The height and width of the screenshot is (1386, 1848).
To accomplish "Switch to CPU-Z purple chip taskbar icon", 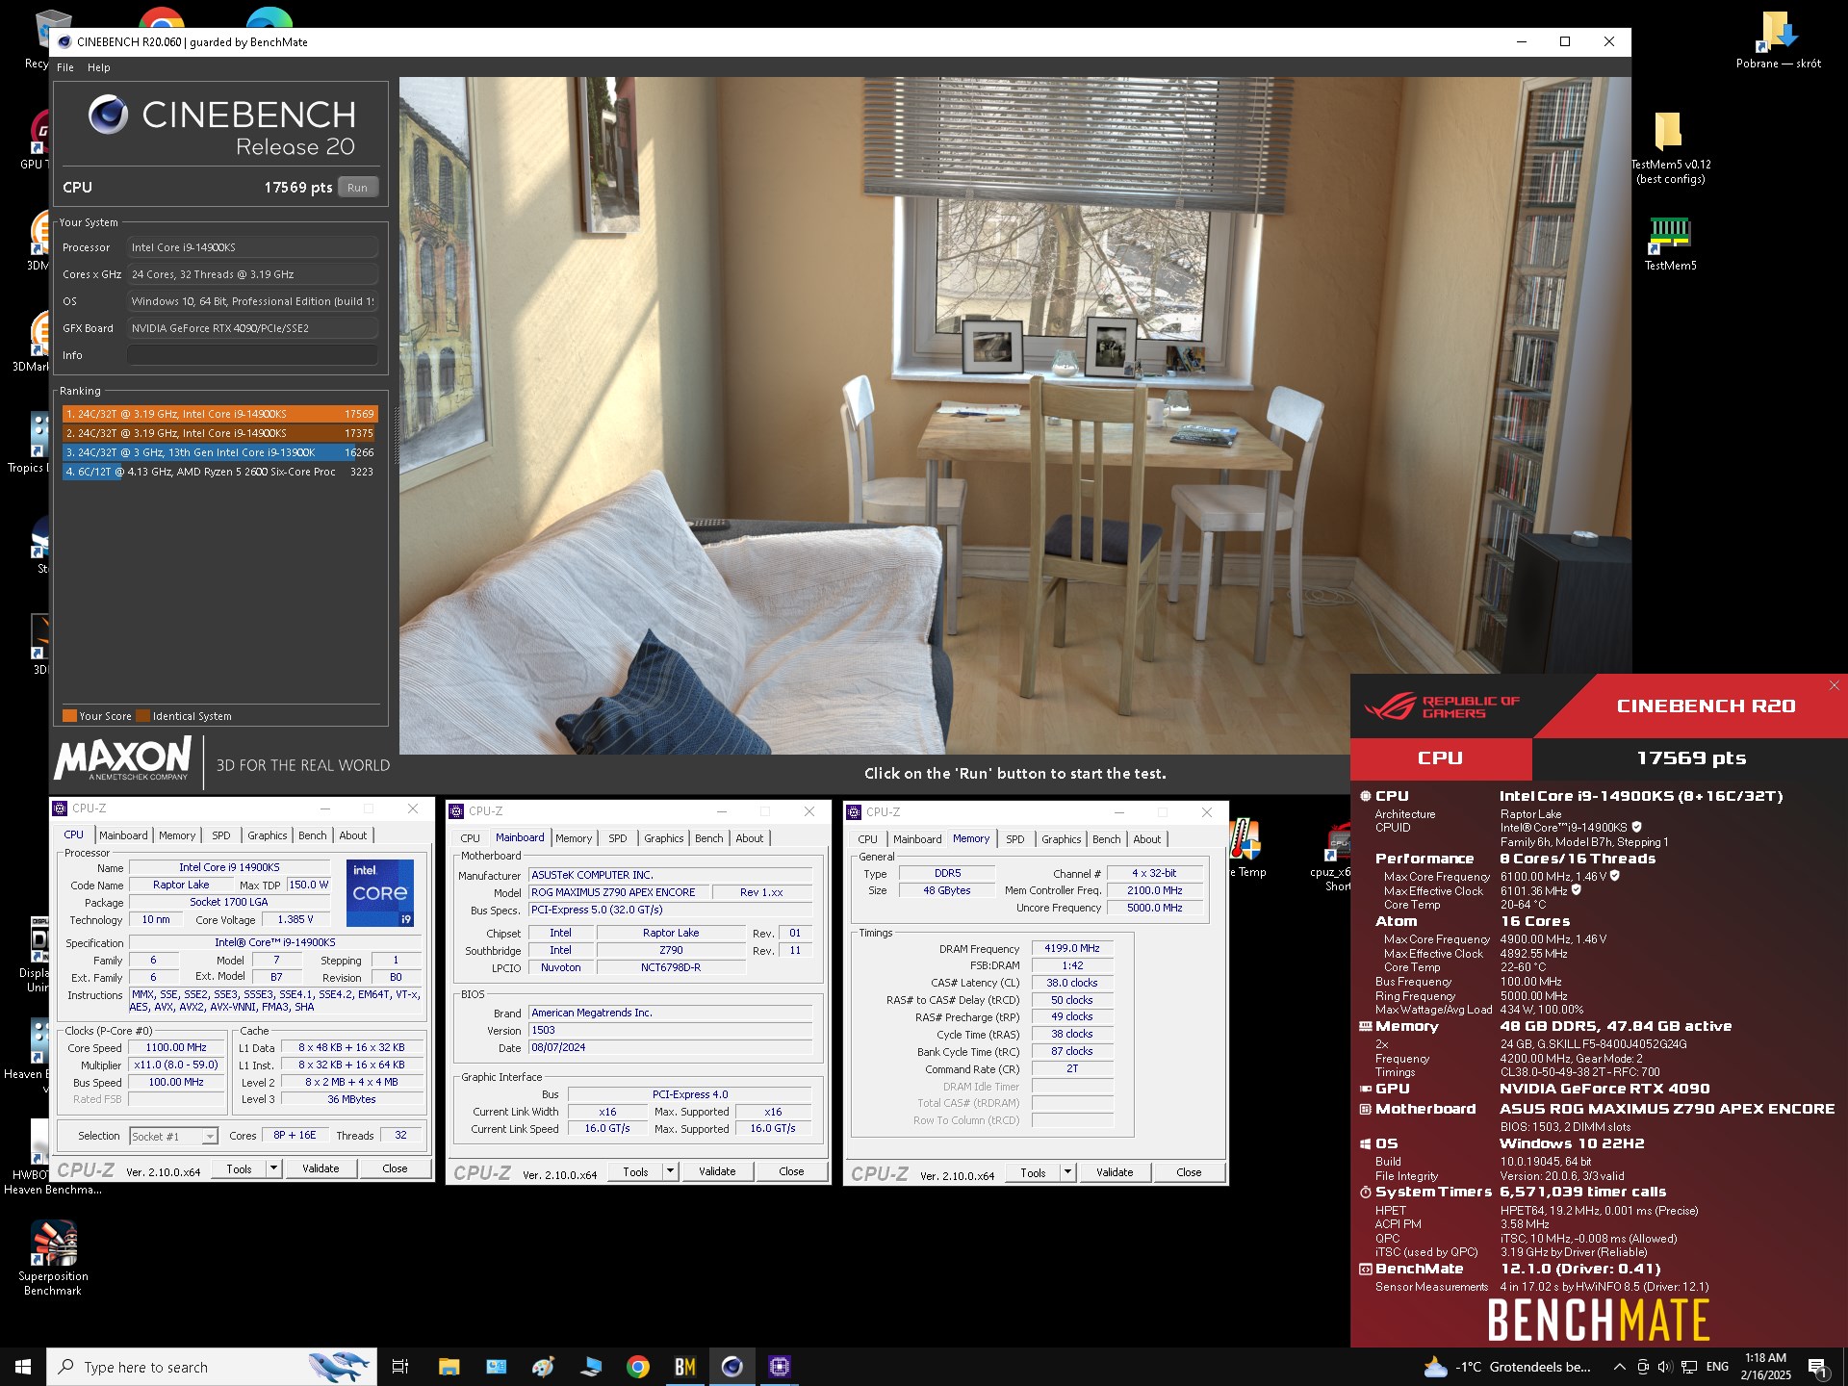I will click(x=779, y=1367).
